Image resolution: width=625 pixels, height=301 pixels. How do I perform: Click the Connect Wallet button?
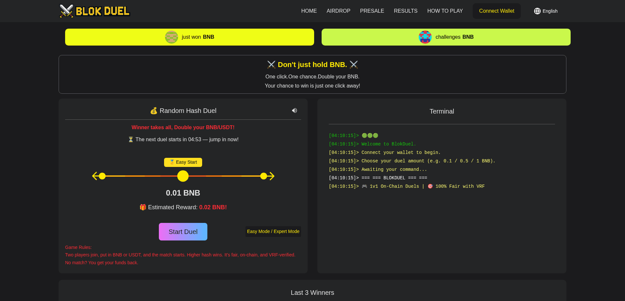496,11
